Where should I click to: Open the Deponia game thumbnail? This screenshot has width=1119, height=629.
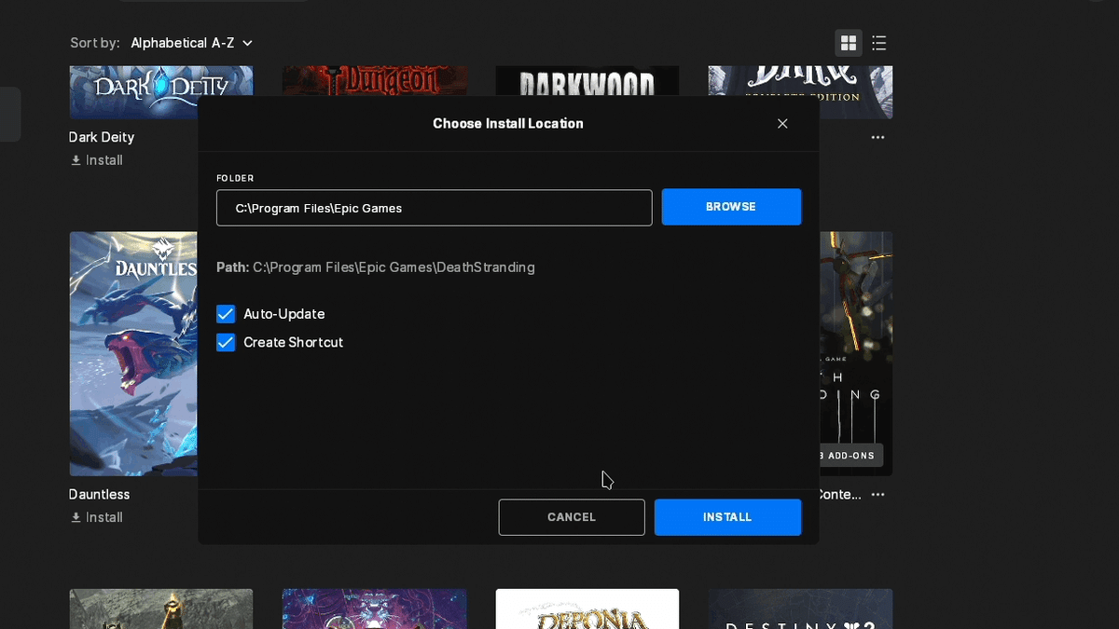click(587, 608)
